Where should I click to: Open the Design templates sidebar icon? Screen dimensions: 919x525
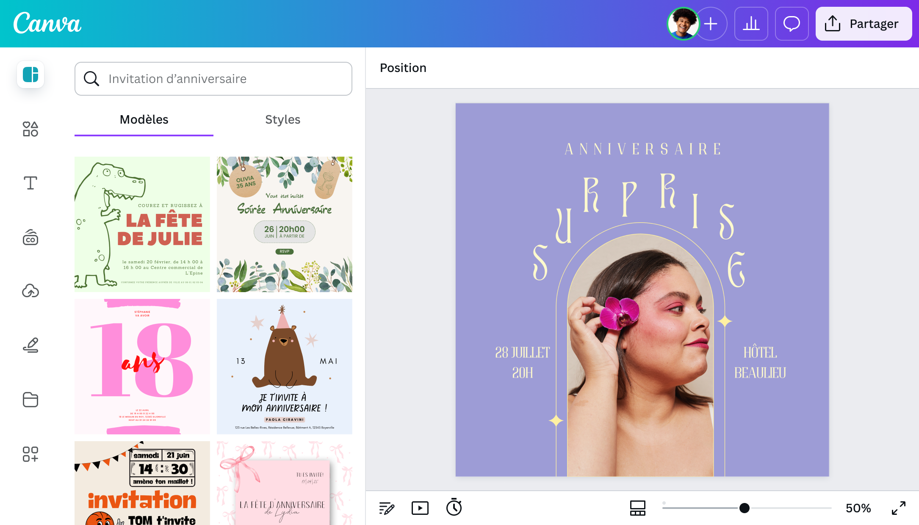pos(30,75)
